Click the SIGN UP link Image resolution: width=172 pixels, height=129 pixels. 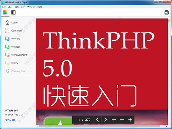point(10,120)
